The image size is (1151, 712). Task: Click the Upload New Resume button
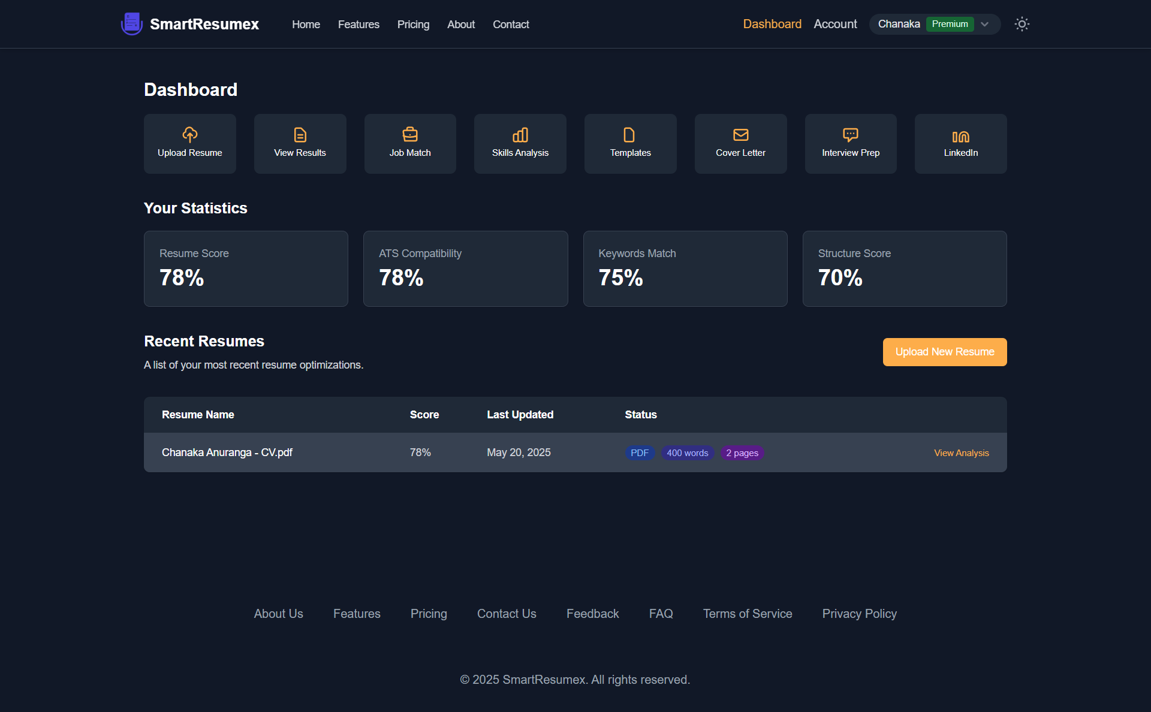pyautogui.click(x=944, y=352)
